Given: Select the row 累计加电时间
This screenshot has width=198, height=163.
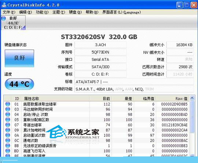Looking at the screenshot, I should pyautogui.click(x=96, y=130).
